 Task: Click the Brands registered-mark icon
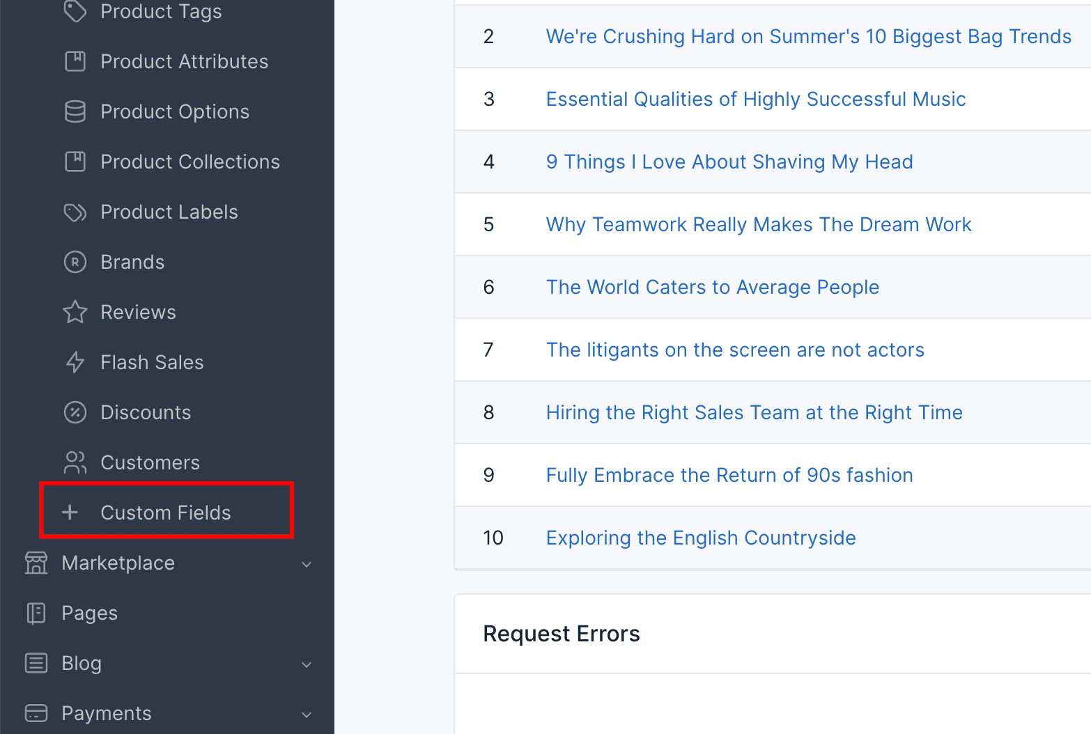[x=75, y=262]
